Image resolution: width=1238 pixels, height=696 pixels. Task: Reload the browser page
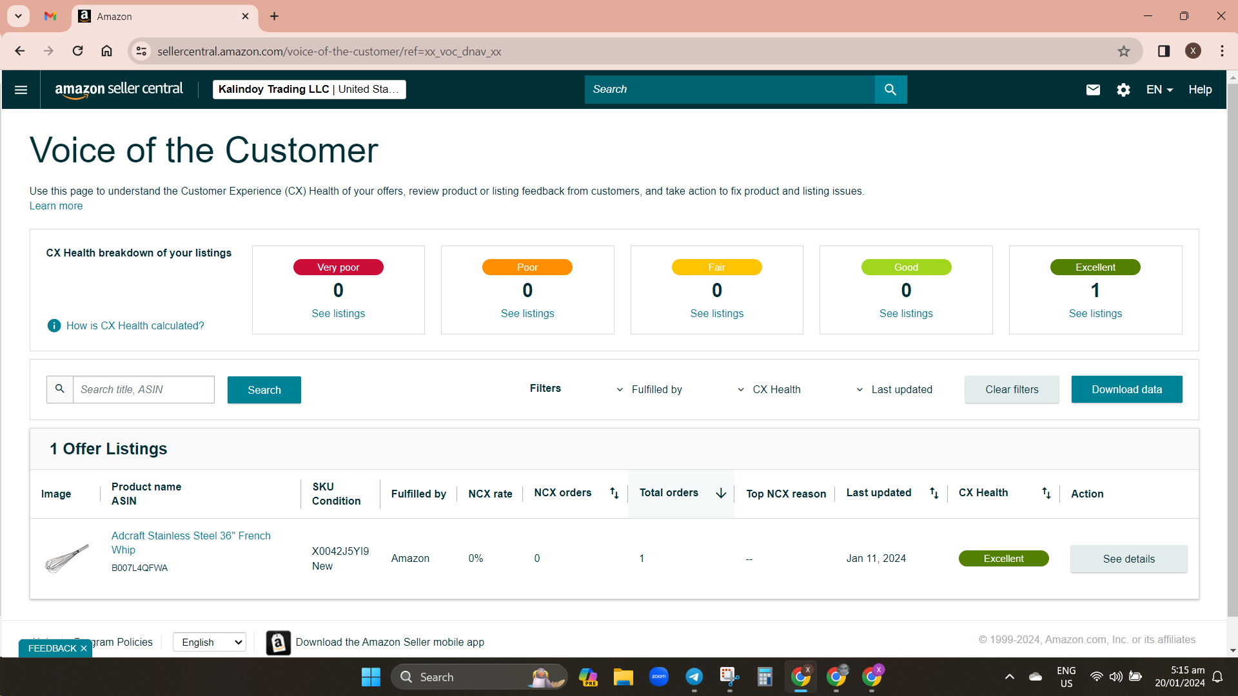coord(77,51)
